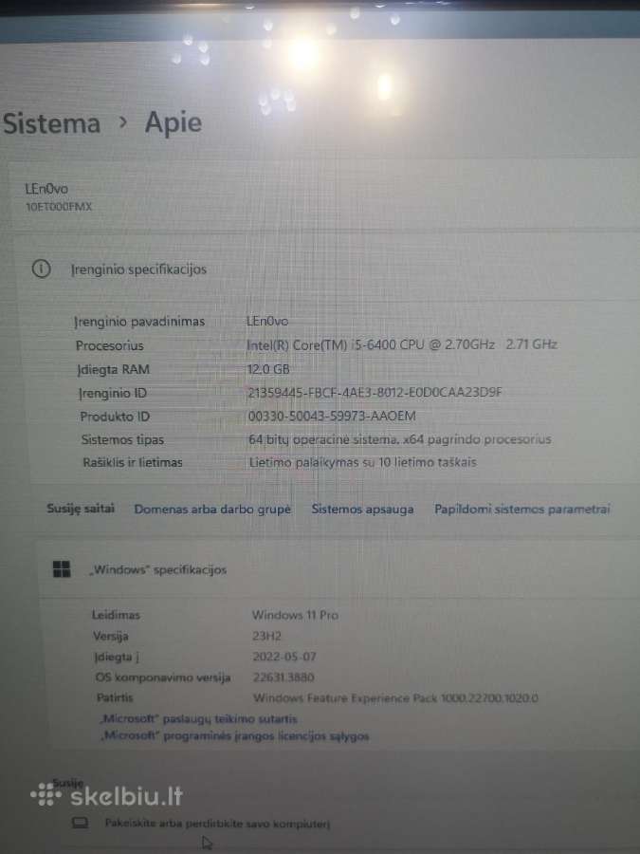The image size is (640, 854).
Task: Select the Procesorius label
Action: click(x=109, y=345)
